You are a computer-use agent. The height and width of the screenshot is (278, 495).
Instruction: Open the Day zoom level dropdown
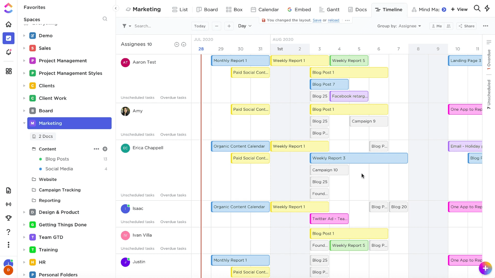[x=244, y=26]
